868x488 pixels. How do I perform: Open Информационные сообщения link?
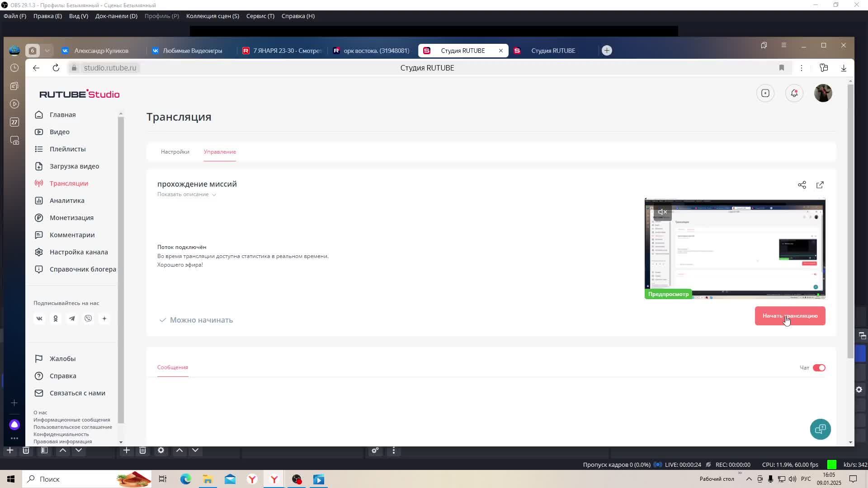click(71, 420)
